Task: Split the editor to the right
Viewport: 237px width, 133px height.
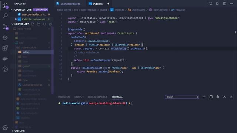Action: 225,4
